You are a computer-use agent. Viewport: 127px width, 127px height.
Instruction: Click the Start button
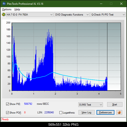pyautogui.click(x=115, y=104)
